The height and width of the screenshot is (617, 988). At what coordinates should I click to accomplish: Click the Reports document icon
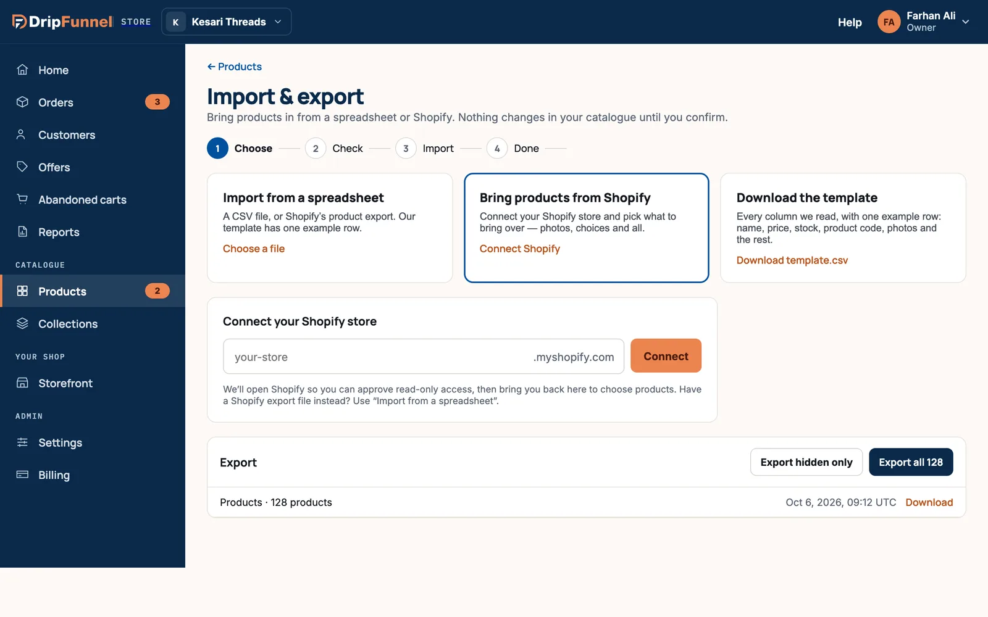(22, 232)
